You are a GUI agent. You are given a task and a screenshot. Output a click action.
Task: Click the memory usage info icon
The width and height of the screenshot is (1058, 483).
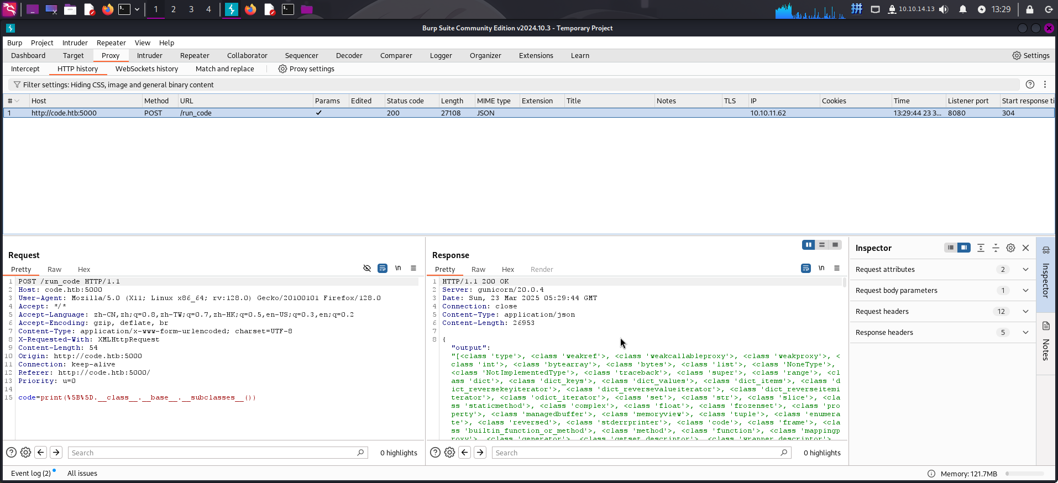931,474
